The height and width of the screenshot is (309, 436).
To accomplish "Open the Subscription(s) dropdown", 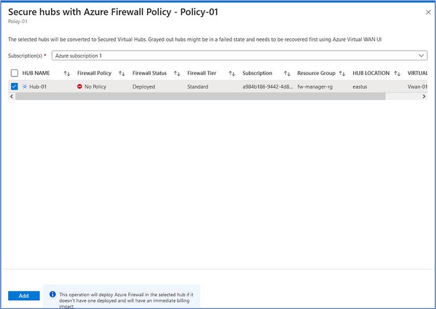I will coord(239,55).
